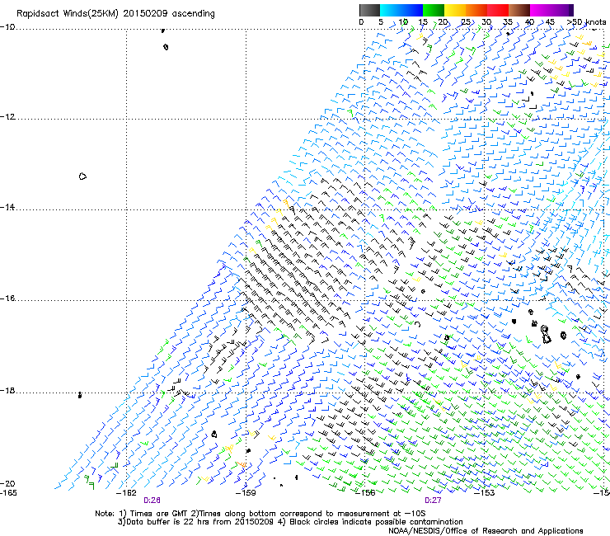The height and width of the screenshot is (536, 610).
Task: Click the '-10' latitude axis label
Action: [x=7, y=27]
